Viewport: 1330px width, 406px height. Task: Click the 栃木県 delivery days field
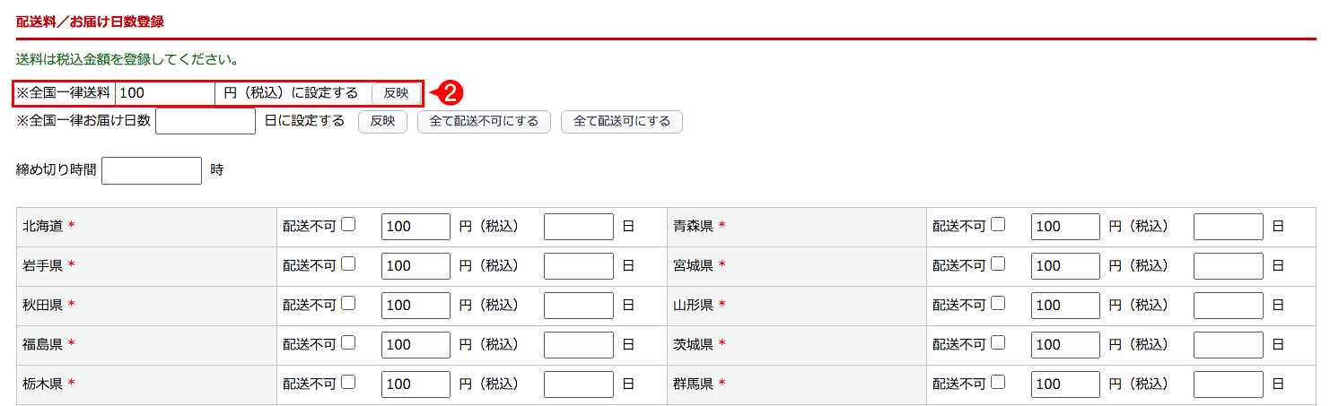pos(578,384)
